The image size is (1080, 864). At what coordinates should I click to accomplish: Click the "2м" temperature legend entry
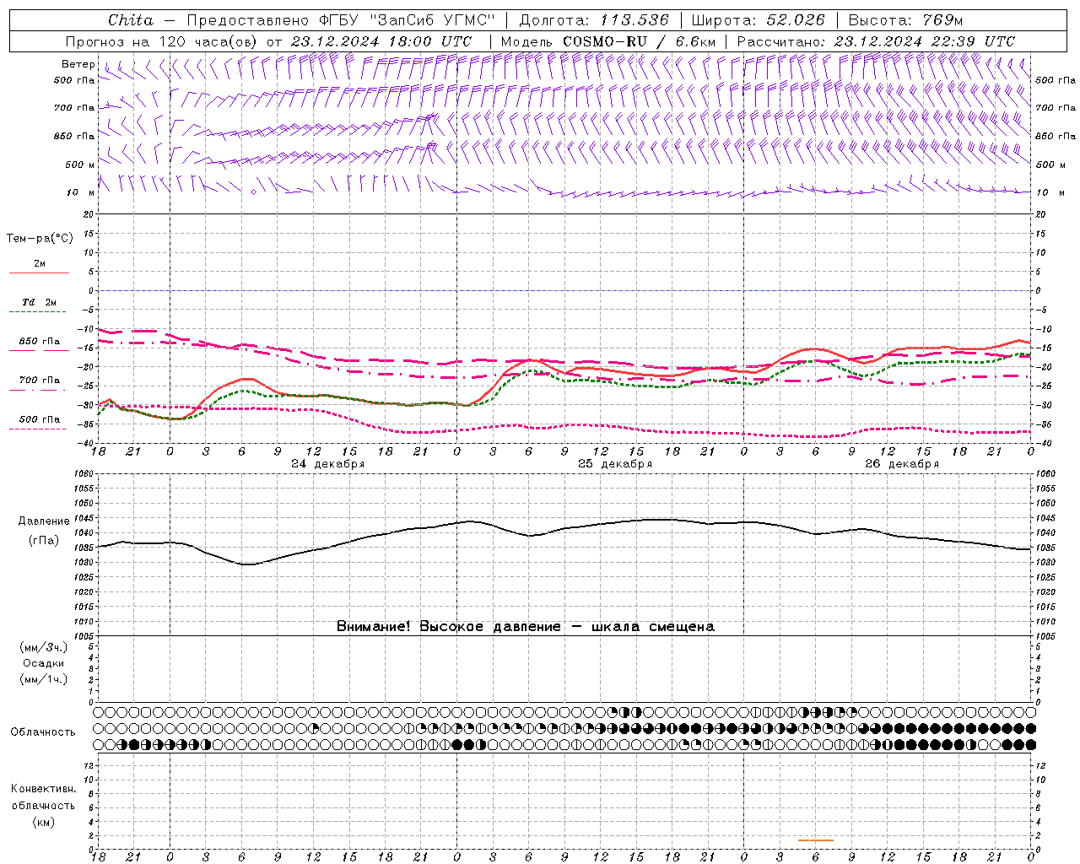[x=40, y=264]
